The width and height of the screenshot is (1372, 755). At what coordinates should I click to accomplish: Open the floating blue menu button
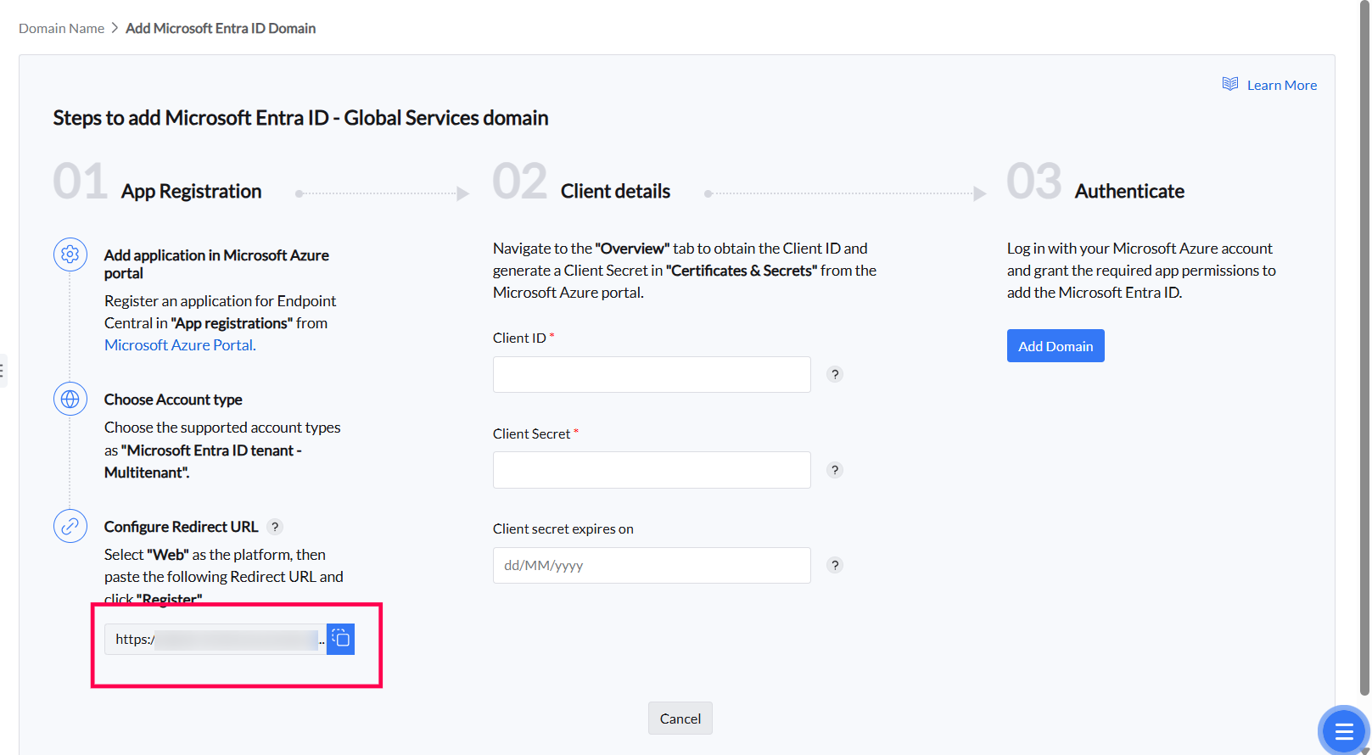1343,730
